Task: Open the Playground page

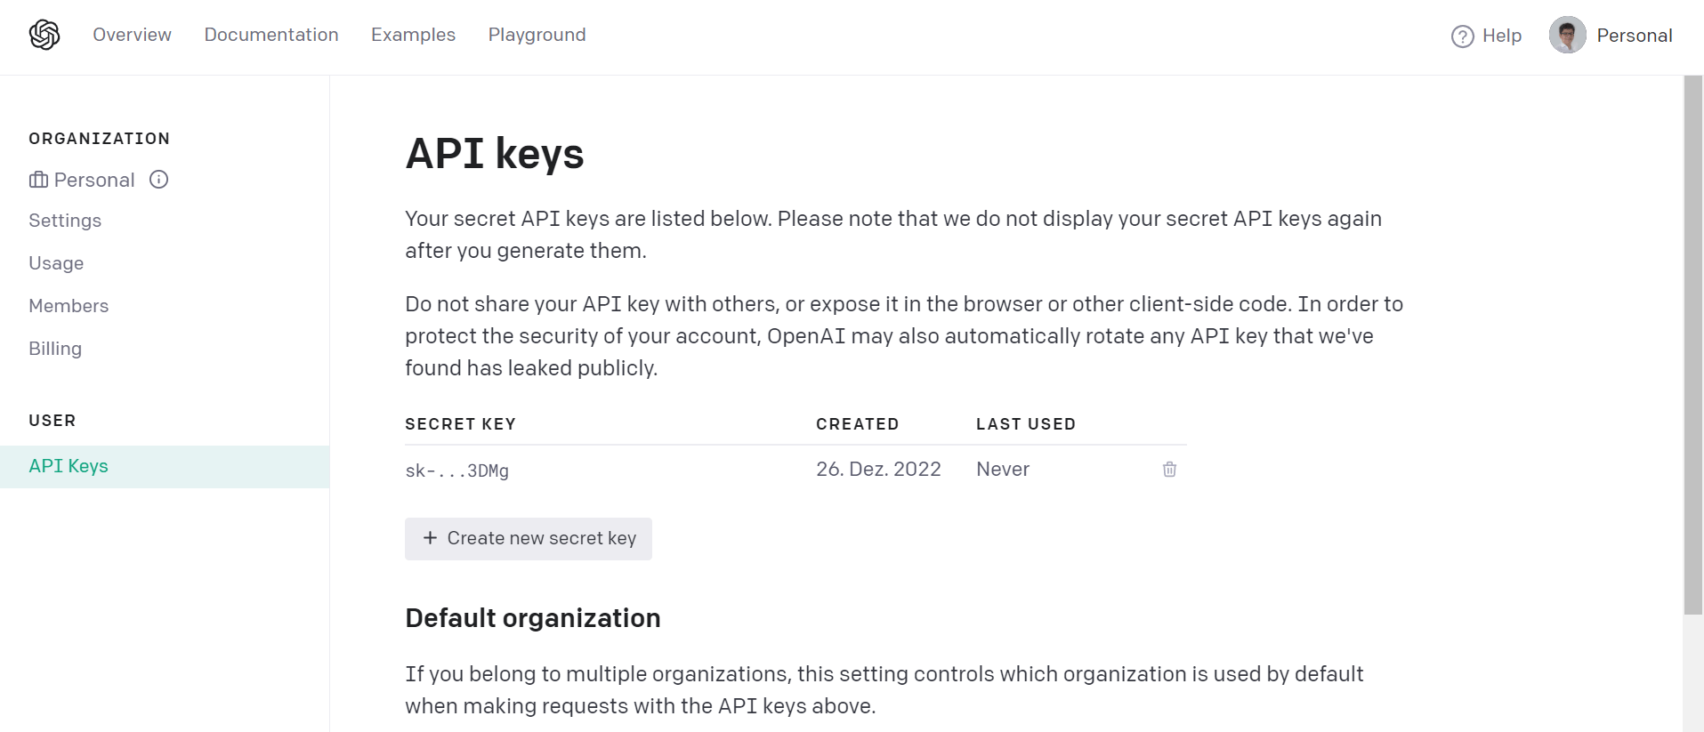Action: coord(537,35)
